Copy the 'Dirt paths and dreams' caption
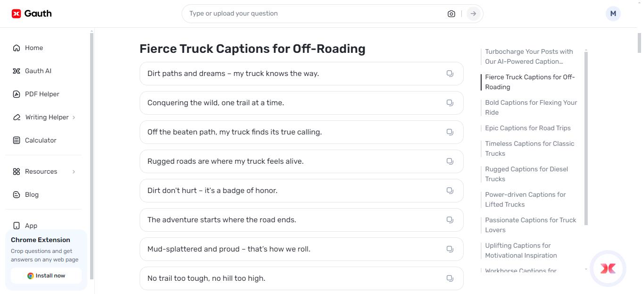642x294 pixels. pos(450,73)
